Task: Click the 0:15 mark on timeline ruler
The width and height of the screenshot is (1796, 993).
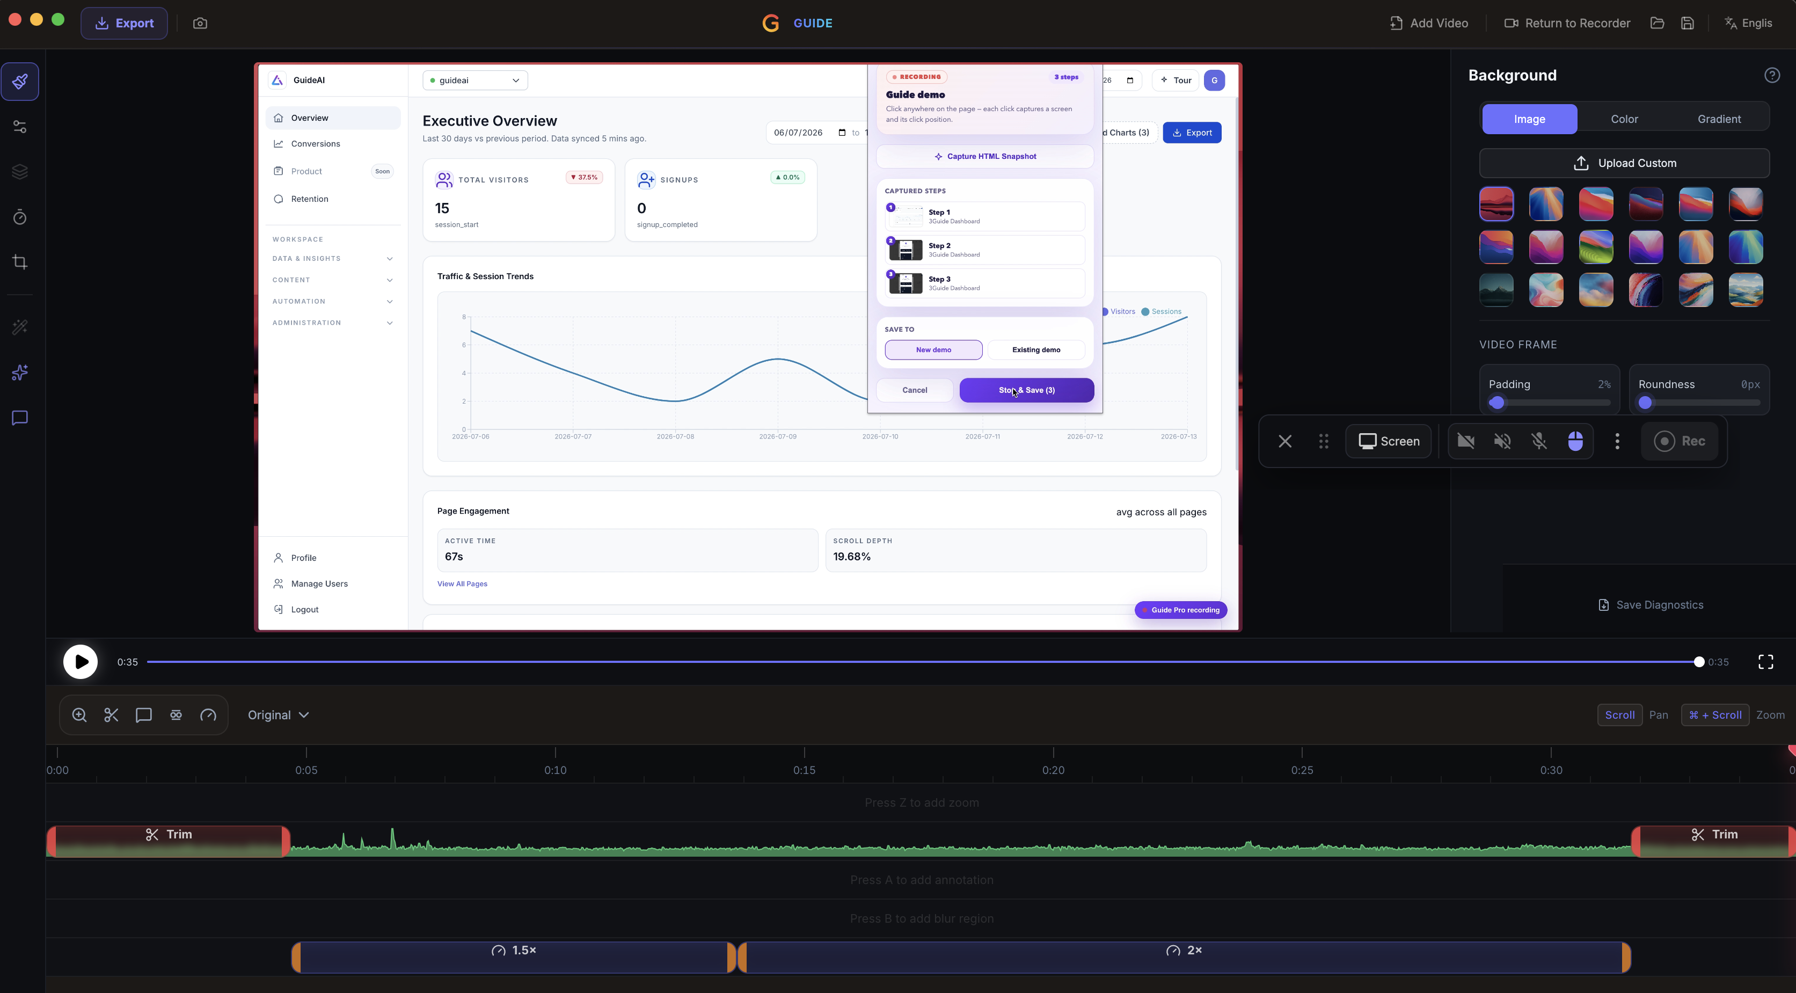Action: [805, 770]
